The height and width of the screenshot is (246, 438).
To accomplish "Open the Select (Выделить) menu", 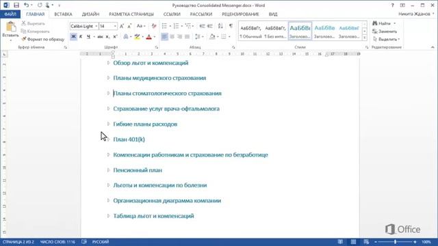I will 386,39.
